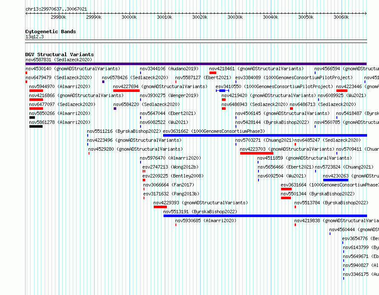Click red marker under nsv6486943
The height and width of the screenshot is (295, 379).
coord(224,109)
